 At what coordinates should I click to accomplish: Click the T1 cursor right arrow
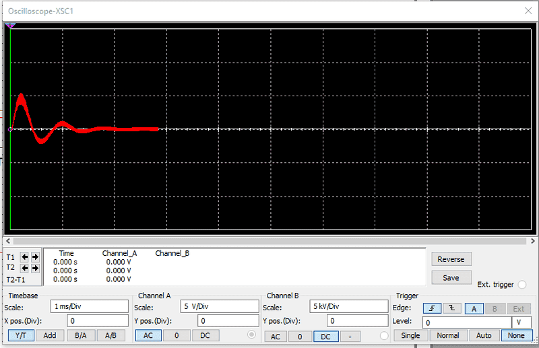point(34,256)
